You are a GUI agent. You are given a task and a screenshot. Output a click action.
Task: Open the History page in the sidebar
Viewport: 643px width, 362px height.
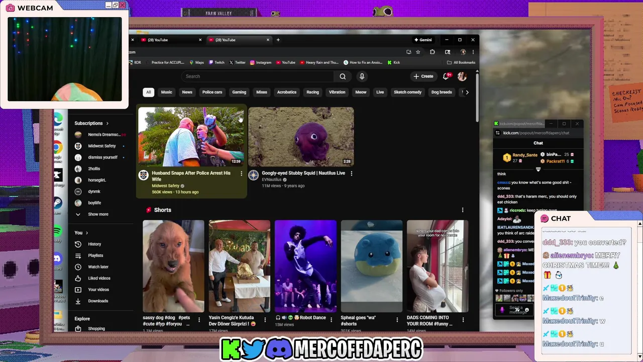point(94,244)
